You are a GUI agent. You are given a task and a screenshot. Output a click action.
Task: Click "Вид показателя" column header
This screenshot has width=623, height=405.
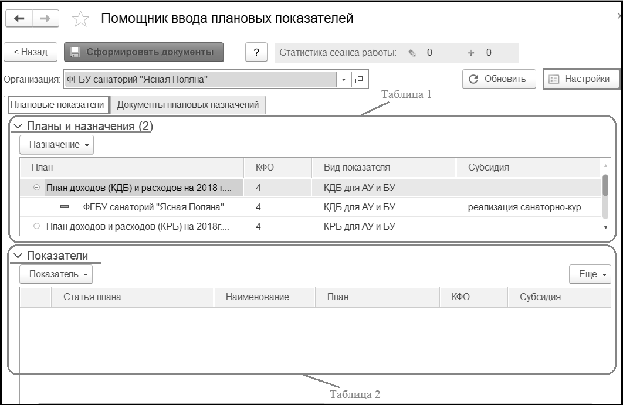(x=384, y=167)
